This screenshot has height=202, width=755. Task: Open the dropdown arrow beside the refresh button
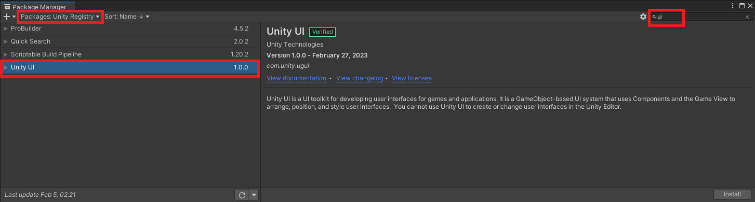254,195
